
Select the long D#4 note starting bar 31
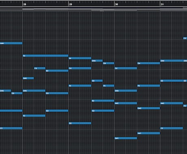[x=172, y=61]
